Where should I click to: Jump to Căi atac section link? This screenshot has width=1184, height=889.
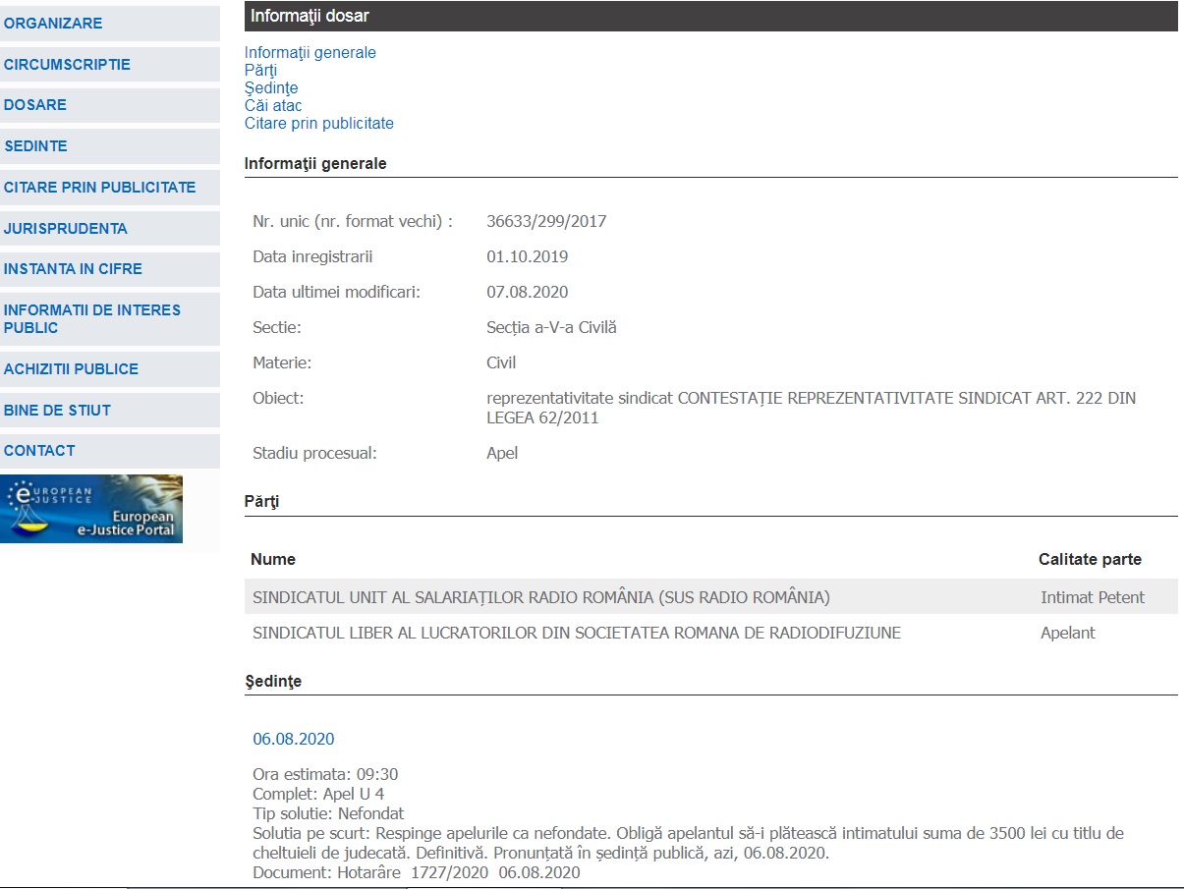click(x=273, y=106)
